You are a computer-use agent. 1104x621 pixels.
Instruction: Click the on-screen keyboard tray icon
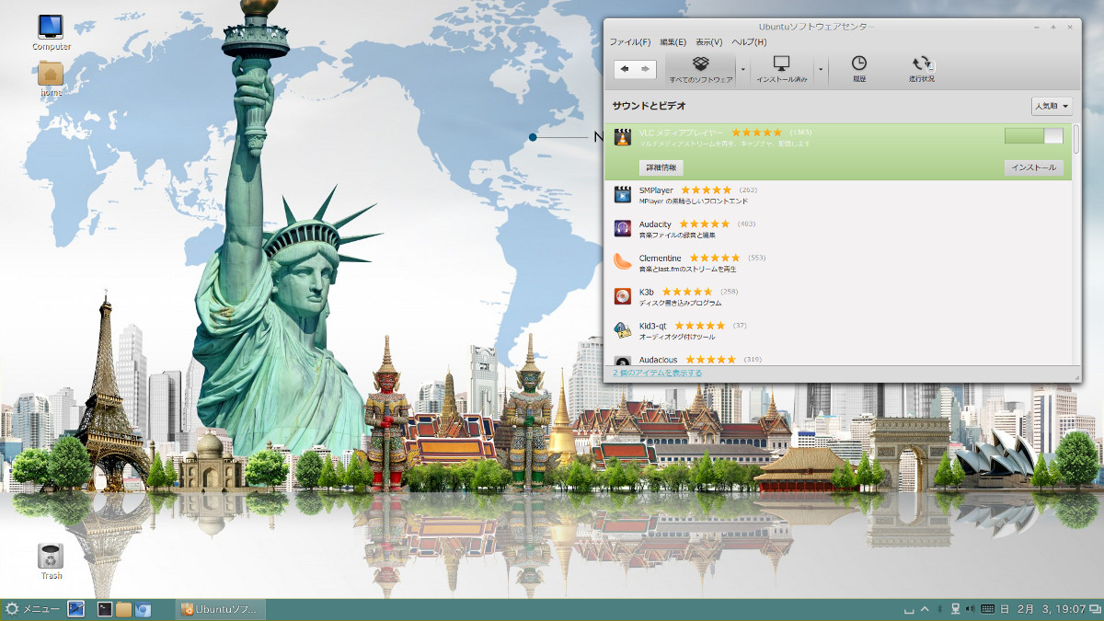pyautogui.click(x=987, y=609)
